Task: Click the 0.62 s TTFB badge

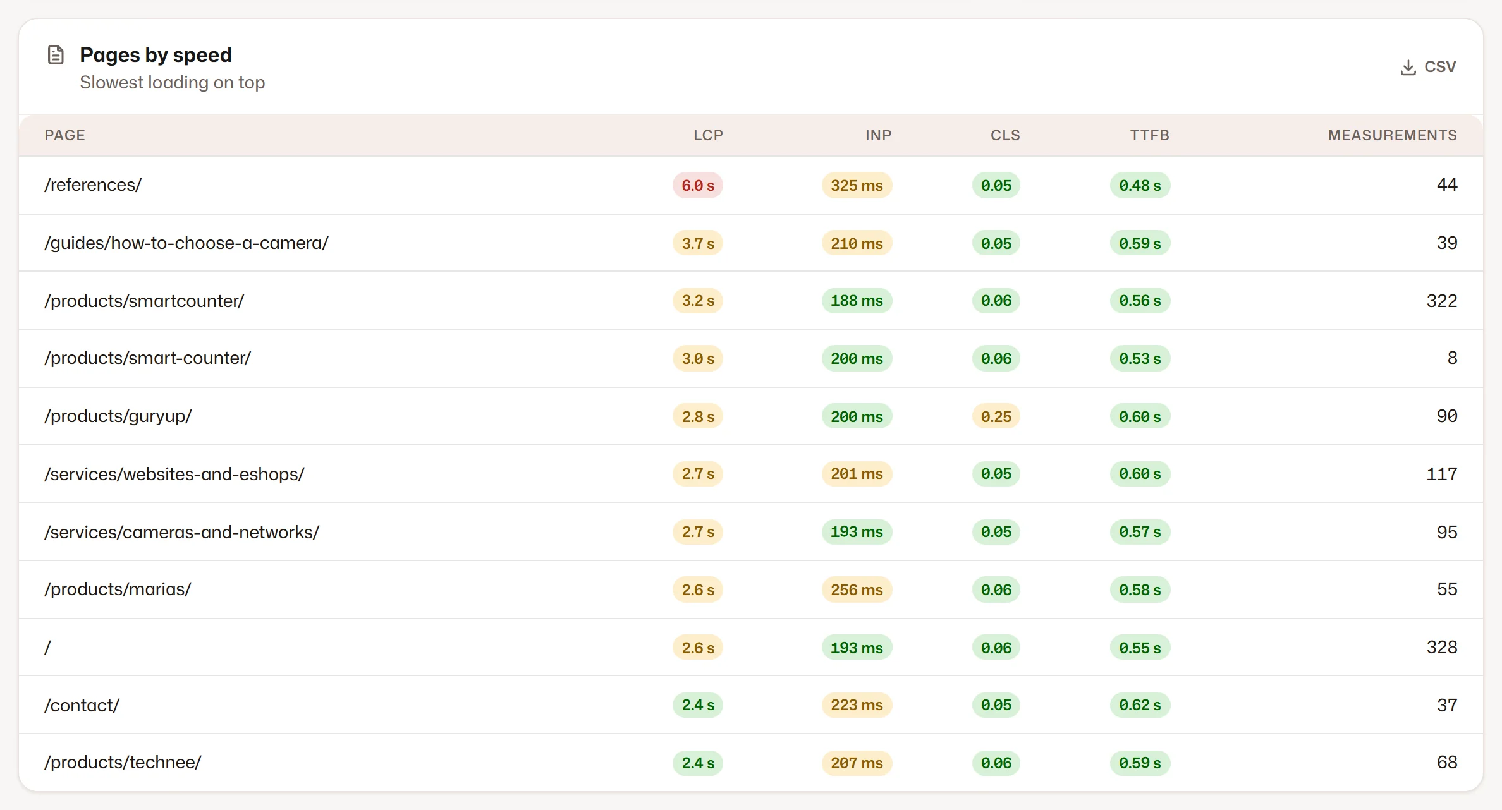Action: pos(1140,705)
